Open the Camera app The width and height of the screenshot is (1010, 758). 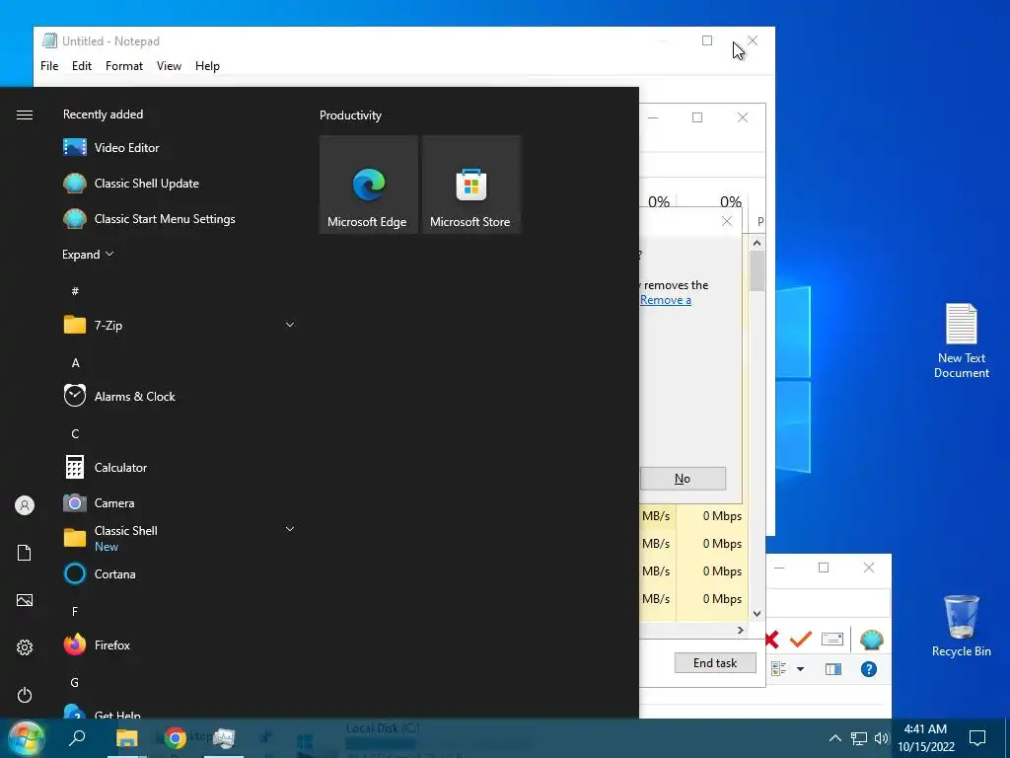100,502
